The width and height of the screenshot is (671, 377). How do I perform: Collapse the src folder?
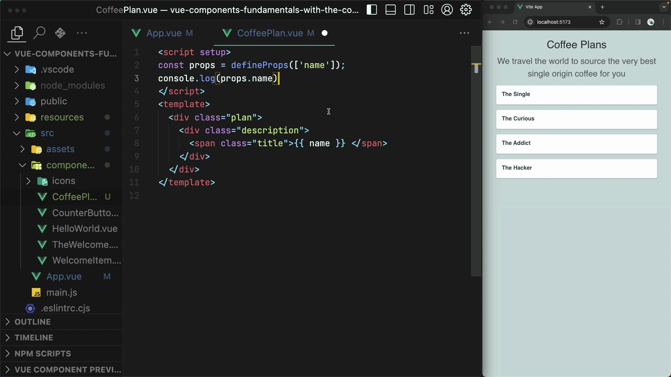(62, 133)
